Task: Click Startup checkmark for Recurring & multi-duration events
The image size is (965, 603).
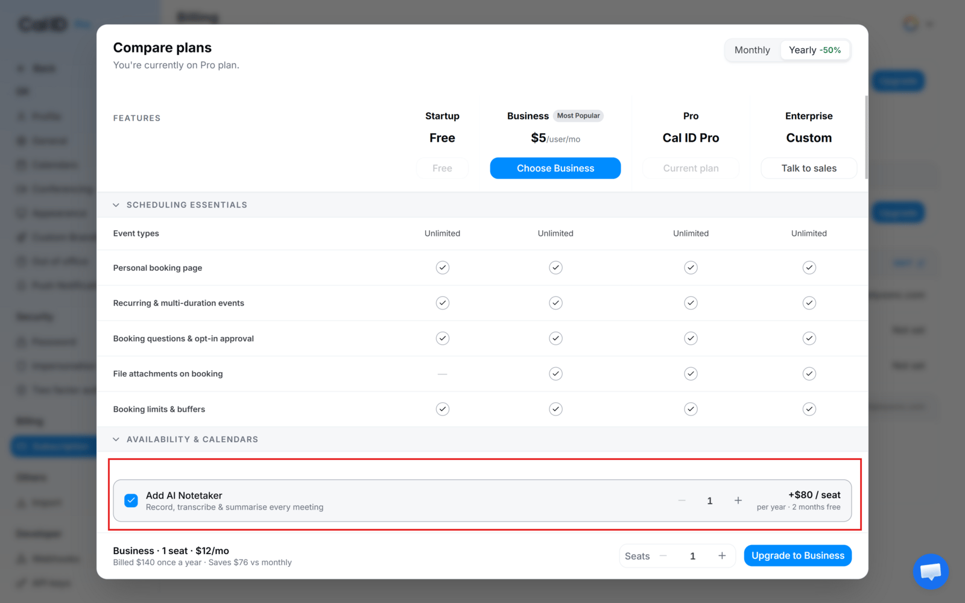Action: coord(443,303)
